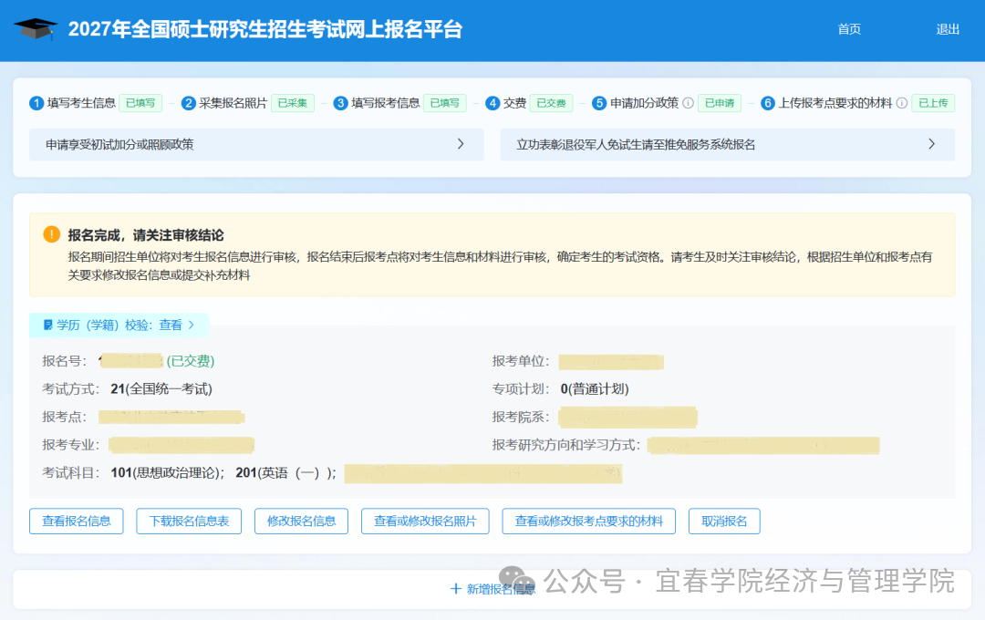Viewport: 985px width, 620px height.
Task: Click 查看或修改报名照片 button
Action: click(x=425, y=521)
